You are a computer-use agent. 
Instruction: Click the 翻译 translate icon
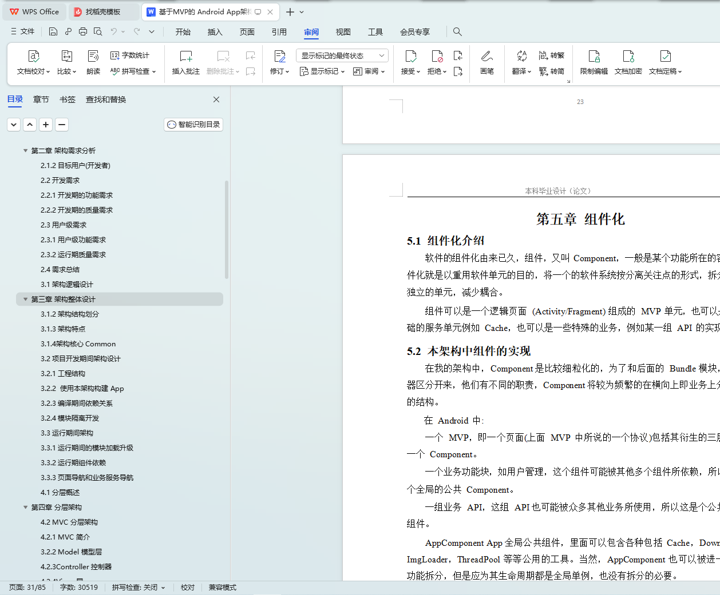click(x=521, y=56)
